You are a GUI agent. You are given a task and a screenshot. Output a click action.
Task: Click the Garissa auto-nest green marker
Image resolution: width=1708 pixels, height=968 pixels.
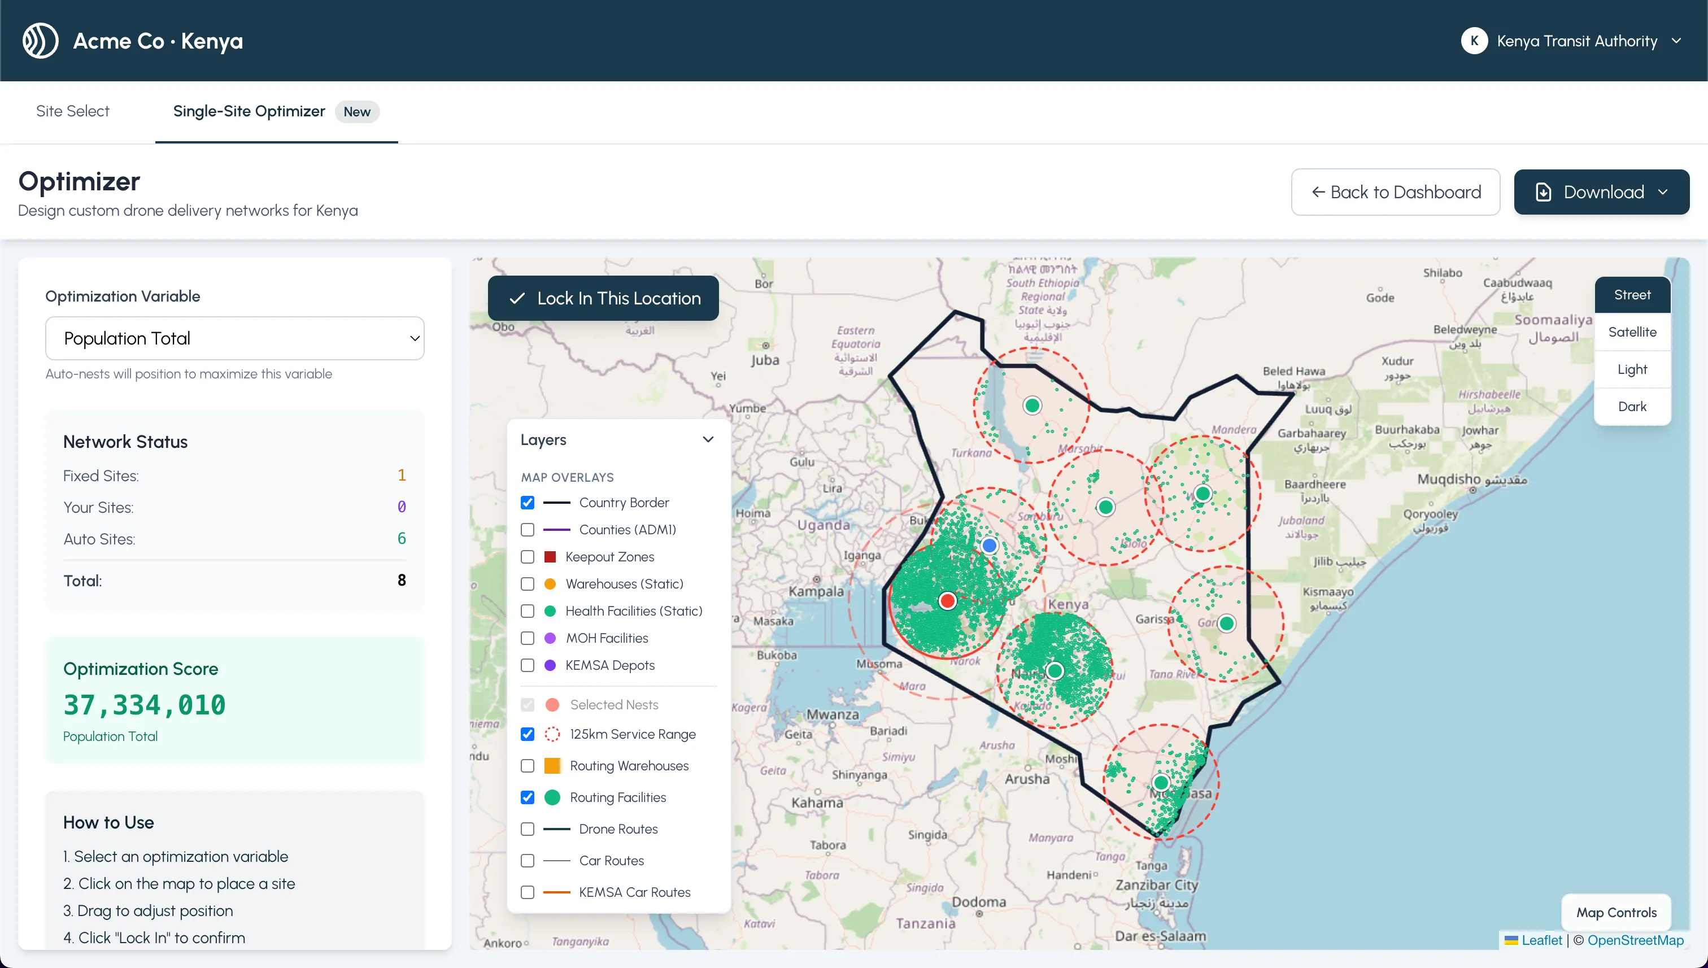(1227, 623)
